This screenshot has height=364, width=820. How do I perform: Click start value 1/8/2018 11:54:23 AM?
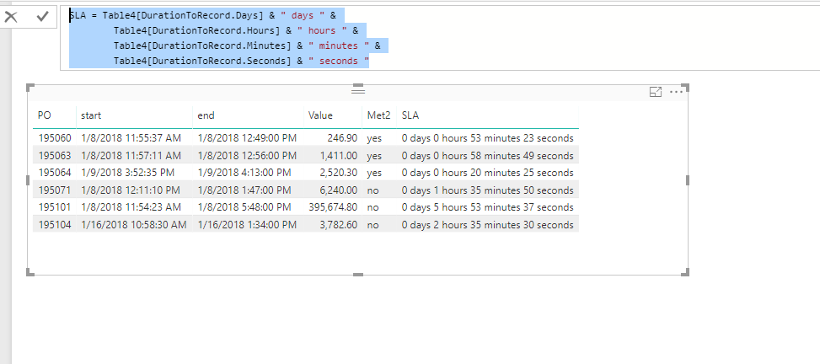[x=131, y=207]
